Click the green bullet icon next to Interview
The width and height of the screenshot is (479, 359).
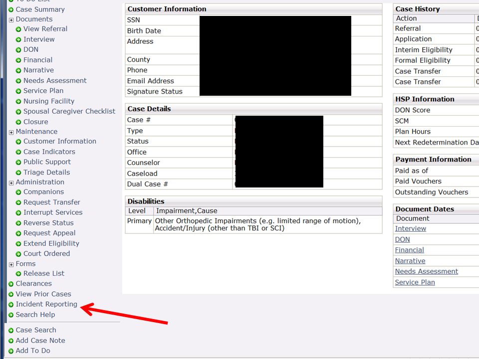click(18, 40)
